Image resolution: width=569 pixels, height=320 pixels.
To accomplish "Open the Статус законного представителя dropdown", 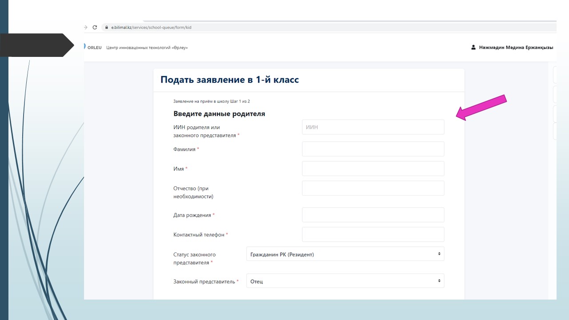I will (345, 254).
